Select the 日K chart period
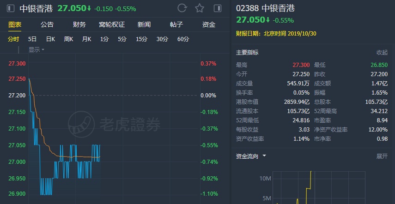Screen dimensions: 395x204 (50, 39)
